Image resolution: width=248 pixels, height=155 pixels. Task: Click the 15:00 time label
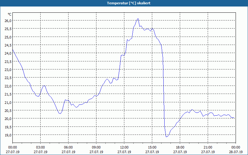click(152, 148)
